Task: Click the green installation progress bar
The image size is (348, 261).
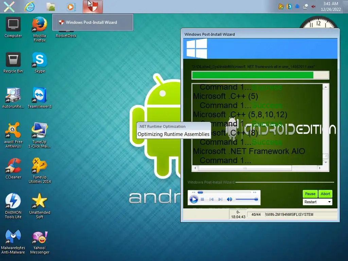Action: [260, 75]
